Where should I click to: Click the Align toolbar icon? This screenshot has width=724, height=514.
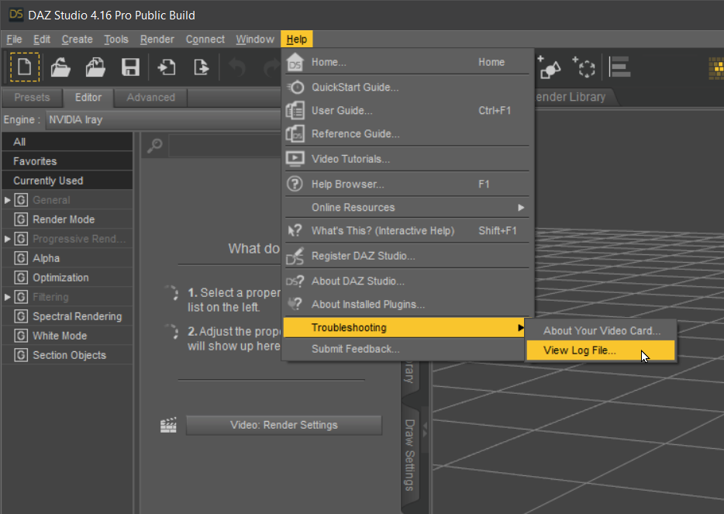point(619,67)
